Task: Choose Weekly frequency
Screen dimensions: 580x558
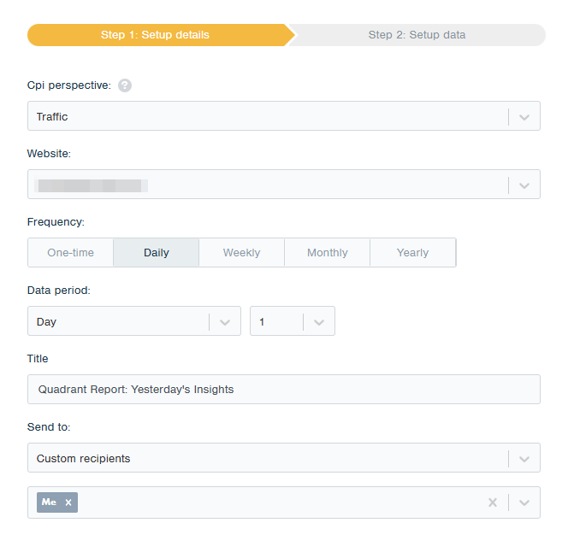Action: click(241, 253)
